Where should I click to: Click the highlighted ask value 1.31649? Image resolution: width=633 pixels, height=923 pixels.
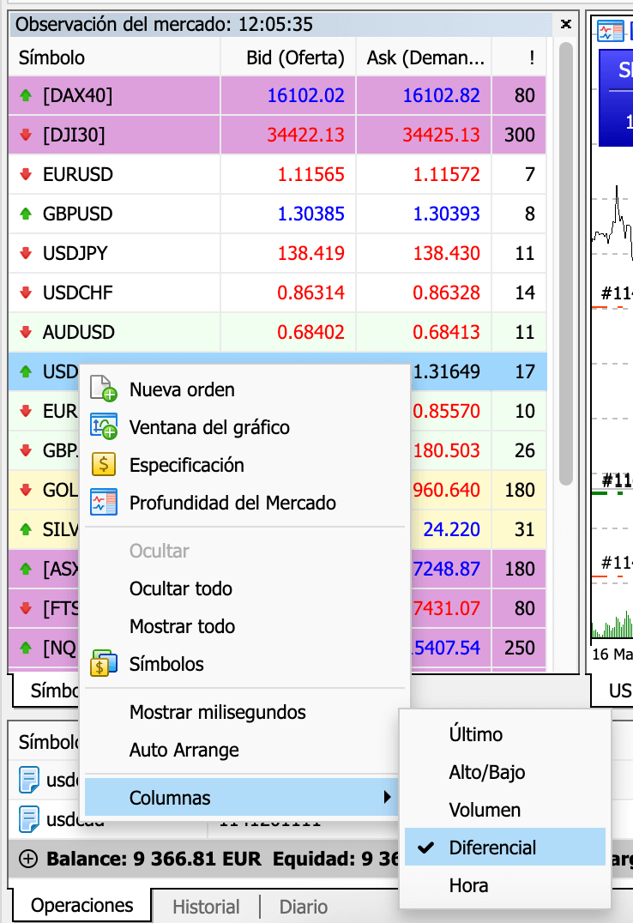[446, 371]
